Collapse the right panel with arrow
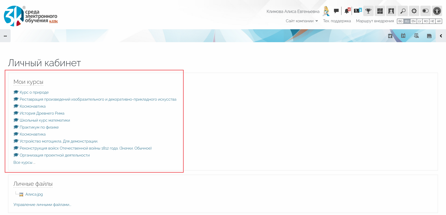 click(441, 36)
